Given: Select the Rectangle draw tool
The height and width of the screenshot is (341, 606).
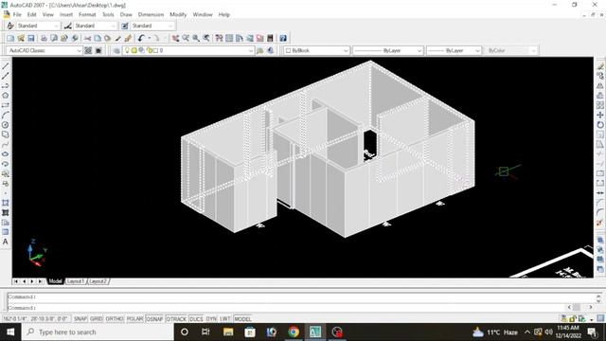Looking at the screenshot, I should tap(6, 105).
